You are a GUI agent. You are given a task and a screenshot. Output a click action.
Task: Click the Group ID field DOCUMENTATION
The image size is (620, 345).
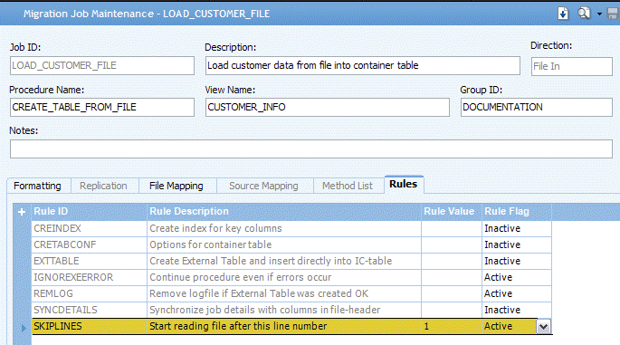537,107
